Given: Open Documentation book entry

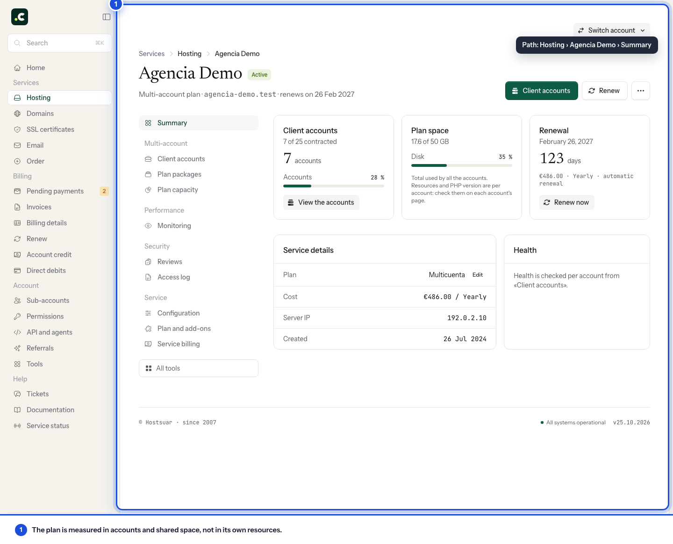Looking at the screenshot, I should [x=60, y=410].
